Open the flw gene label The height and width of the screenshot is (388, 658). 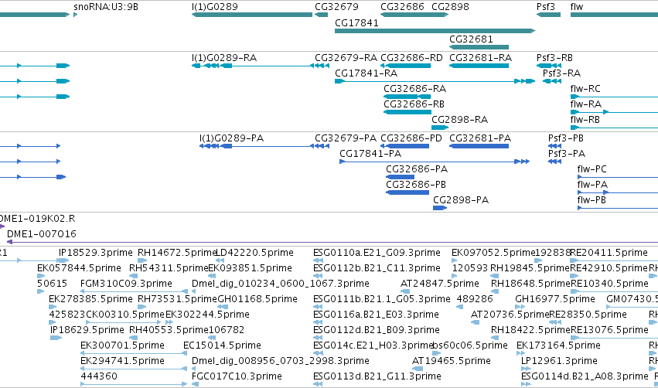(x=577, y=7)
